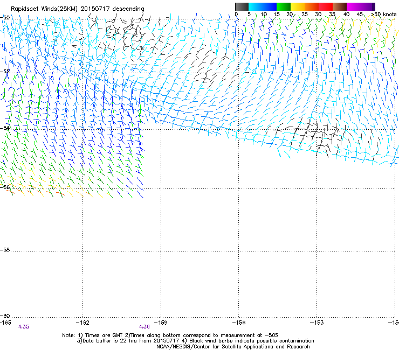
Task: Click the purple 4:36 time marker
Action: click(145, 327)
